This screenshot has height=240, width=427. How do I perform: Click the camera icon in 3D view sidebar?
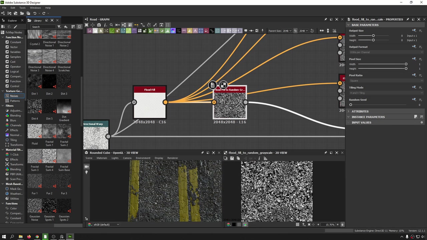(87, 166)
